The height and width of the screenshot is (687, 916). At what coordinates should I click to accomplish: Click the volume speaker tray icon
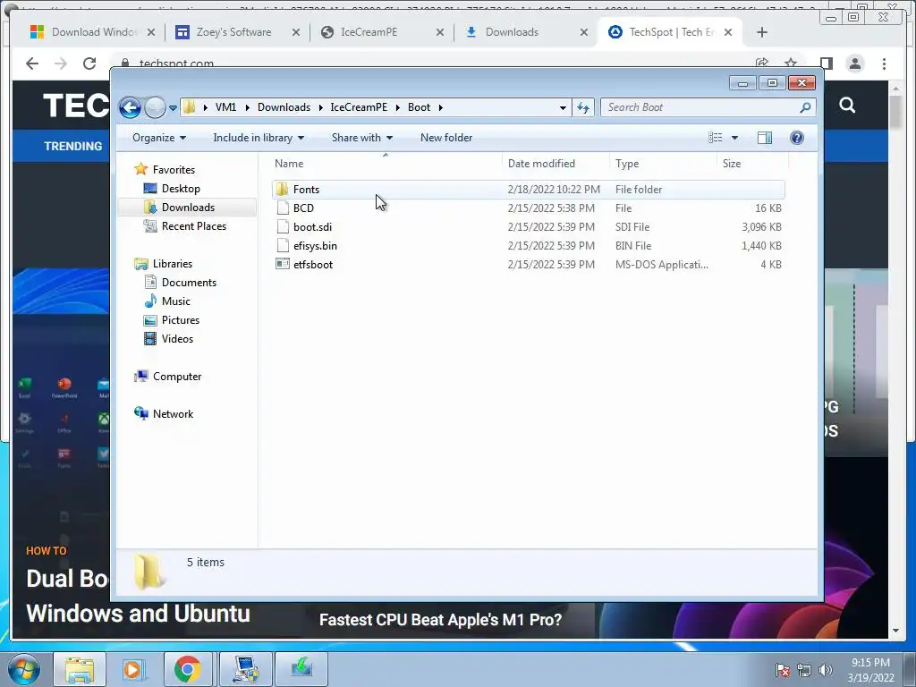coord(826,670)
